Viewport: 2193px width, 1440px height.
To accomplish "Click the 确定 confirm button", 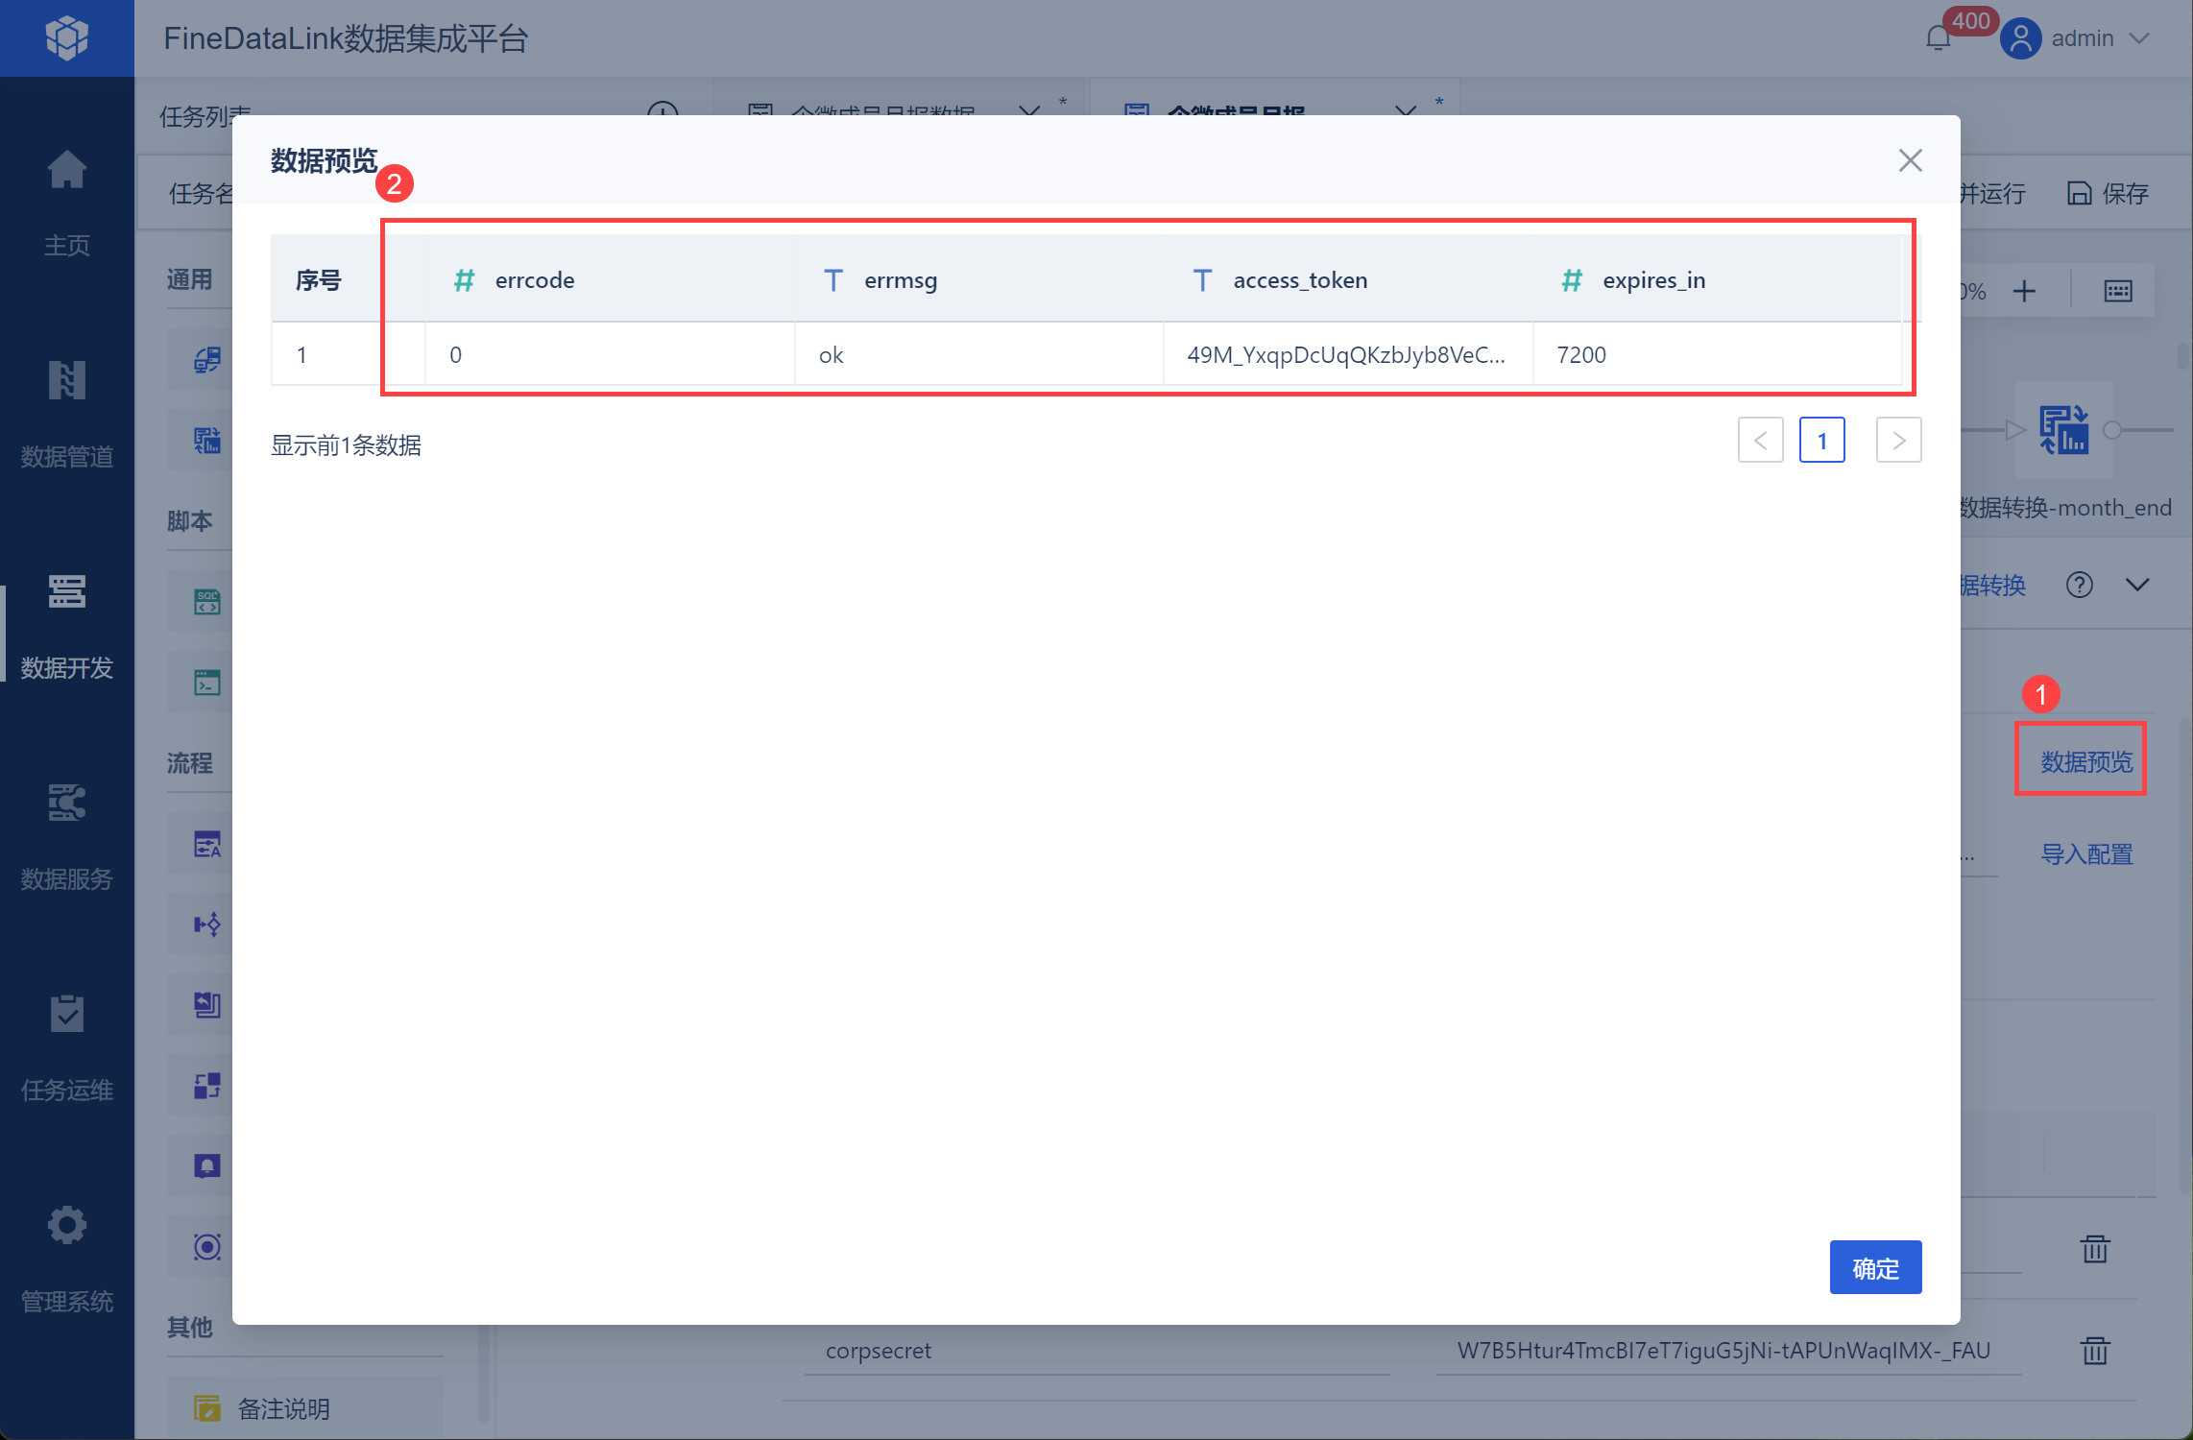I will tap(1874, 1268).
